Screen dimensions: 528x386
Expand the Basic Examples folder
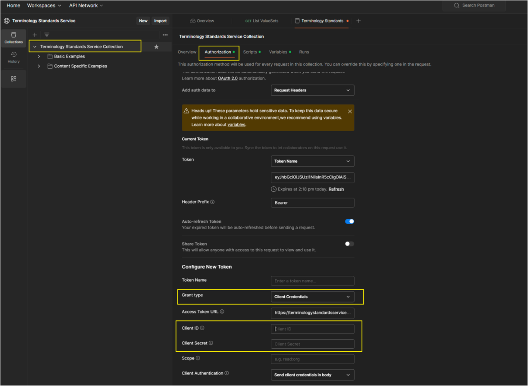(39, 56)
